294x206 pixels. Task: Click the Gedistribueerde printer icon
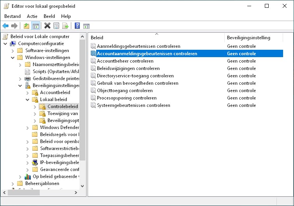pyautogui.click(x=28, y=79)
